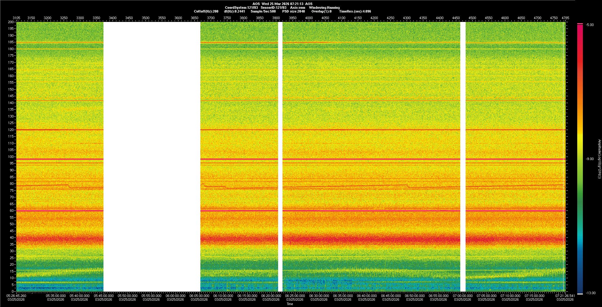This screenshot has height=307, width=602.
Task: Click the PSD size:2048 header text
Action: point(293,11)
